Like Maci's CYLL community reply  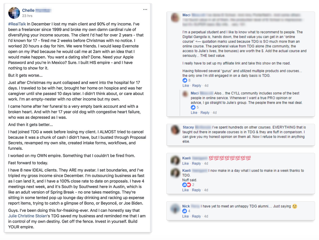tap(194, 113)
